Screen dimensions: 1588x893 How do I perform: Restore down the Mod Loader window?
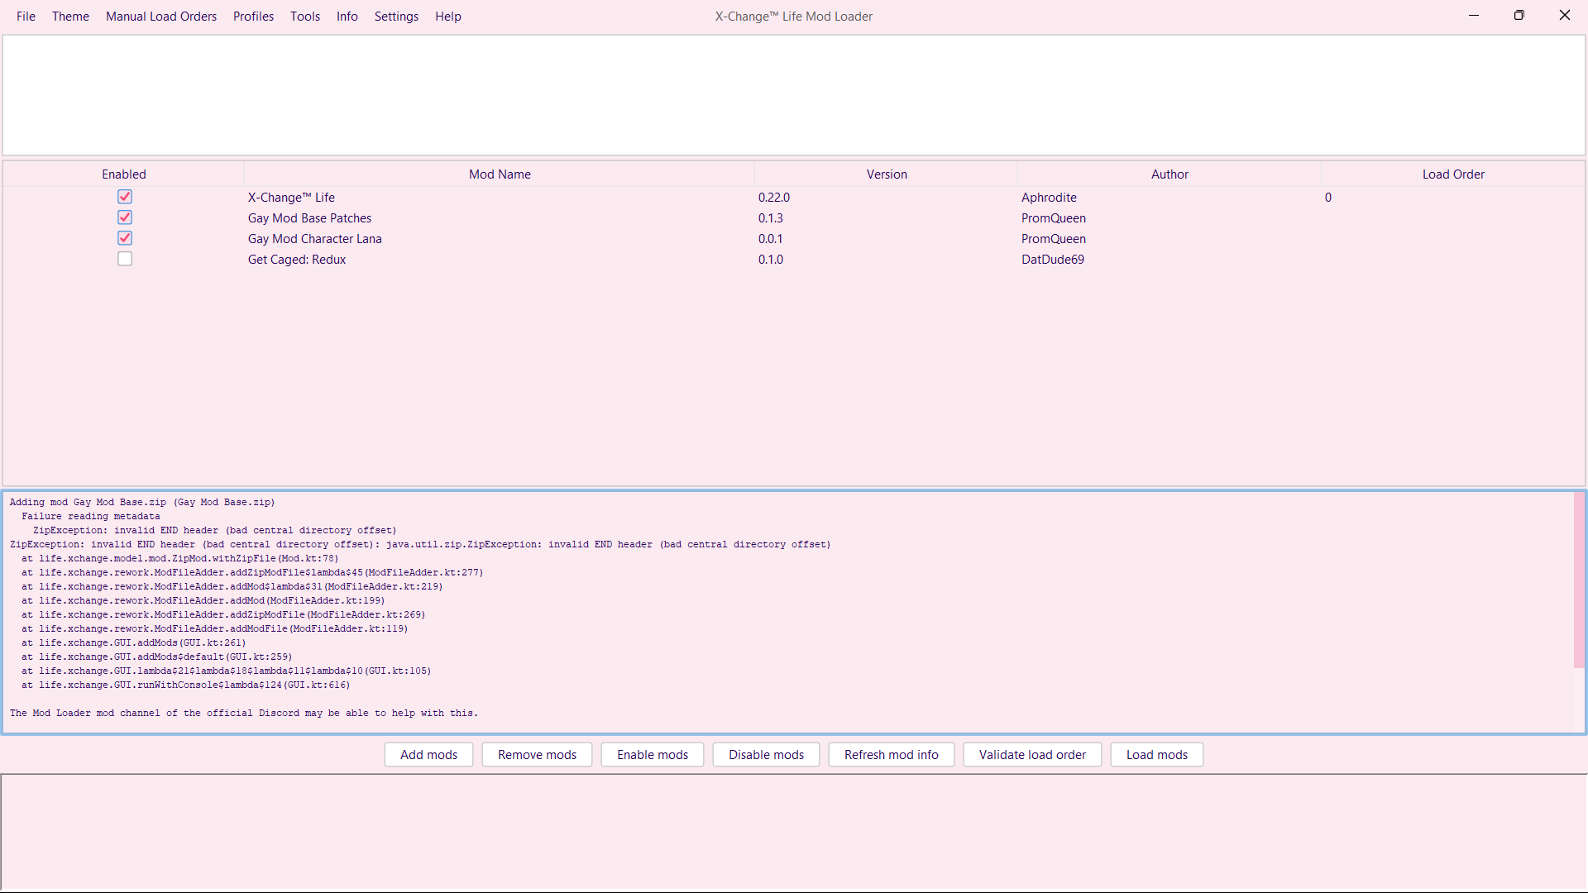[x=1519, y=15]
